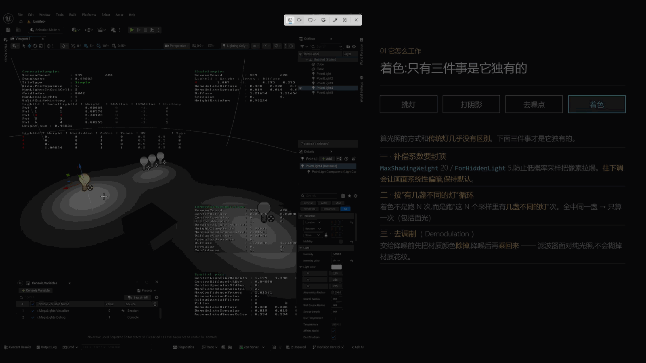Select the translate gizmo tool
This screenshot has width=646, height=363.
[29, 46]
